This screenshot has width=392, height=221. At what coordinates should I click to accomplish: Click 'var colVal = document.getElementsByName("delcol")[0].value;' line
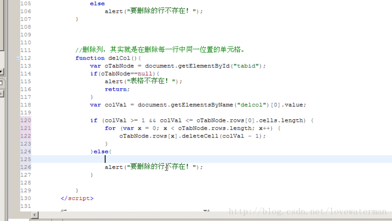(198, 105)
